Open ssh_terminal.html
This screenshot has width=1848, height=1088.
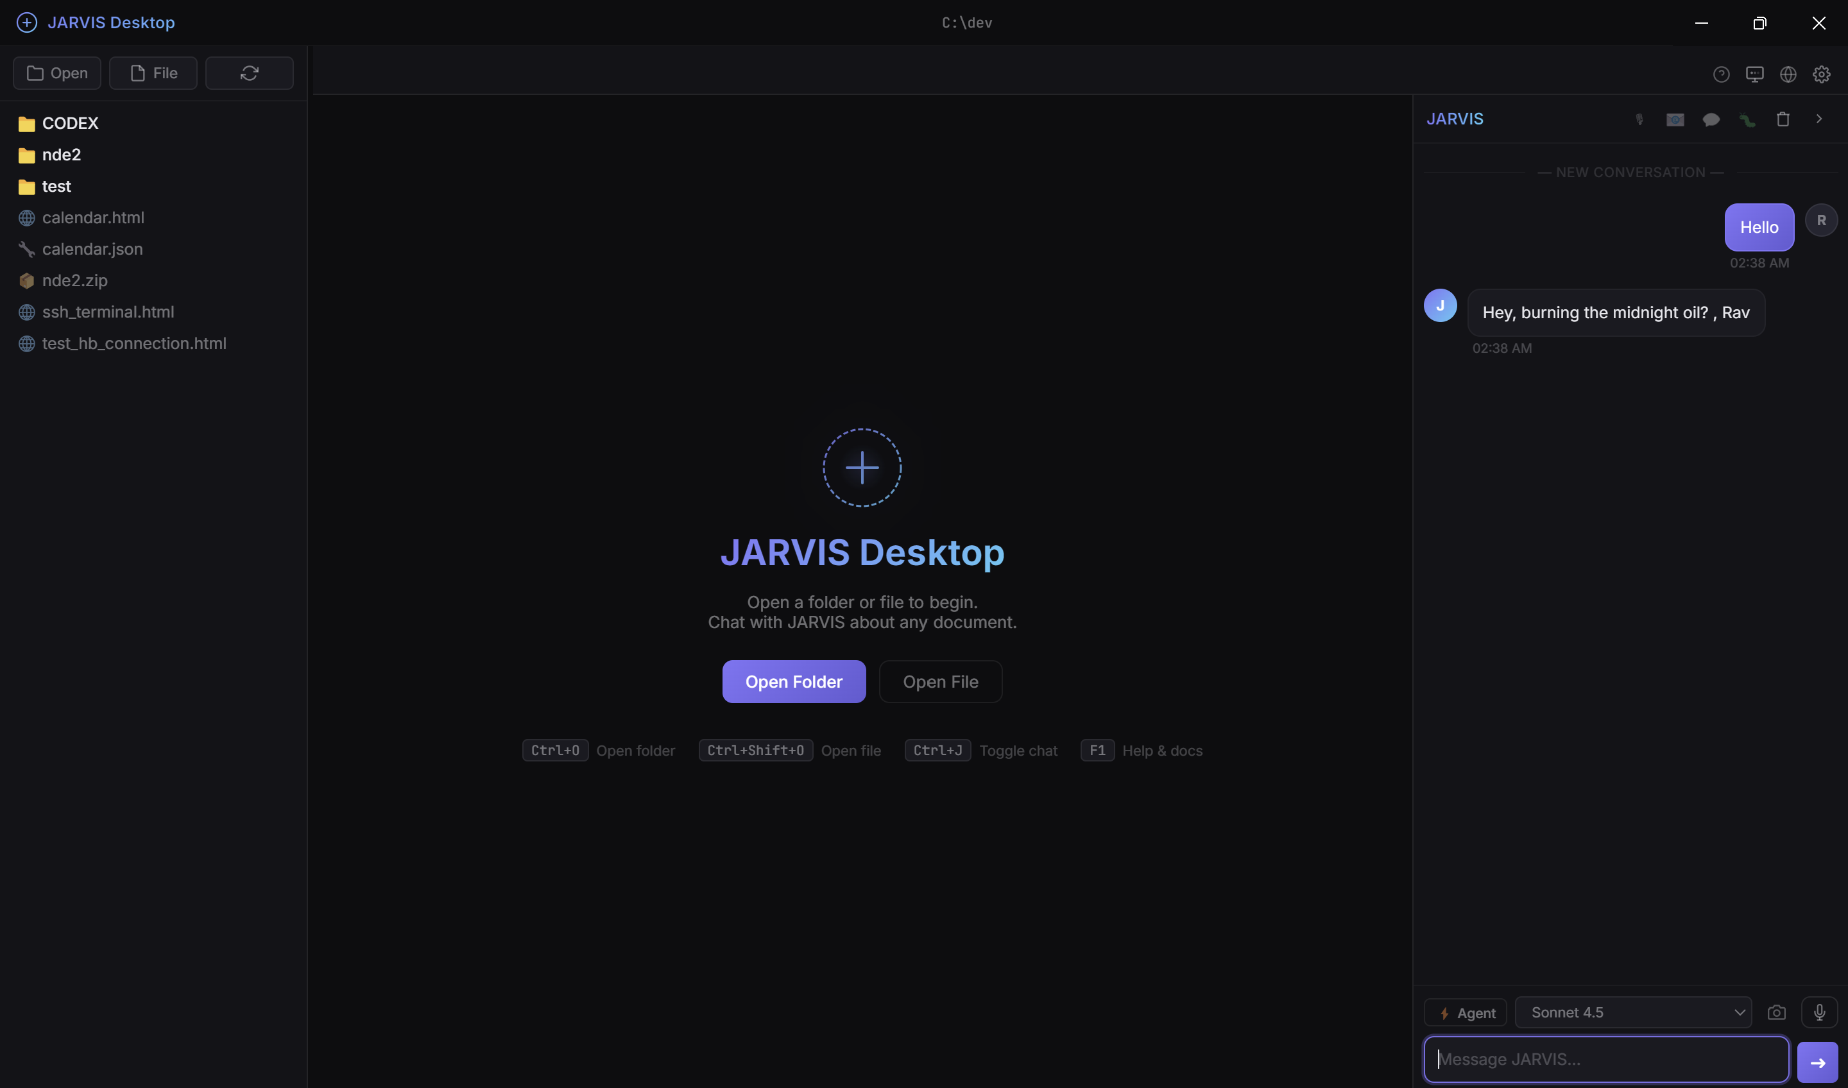(153, 312)
